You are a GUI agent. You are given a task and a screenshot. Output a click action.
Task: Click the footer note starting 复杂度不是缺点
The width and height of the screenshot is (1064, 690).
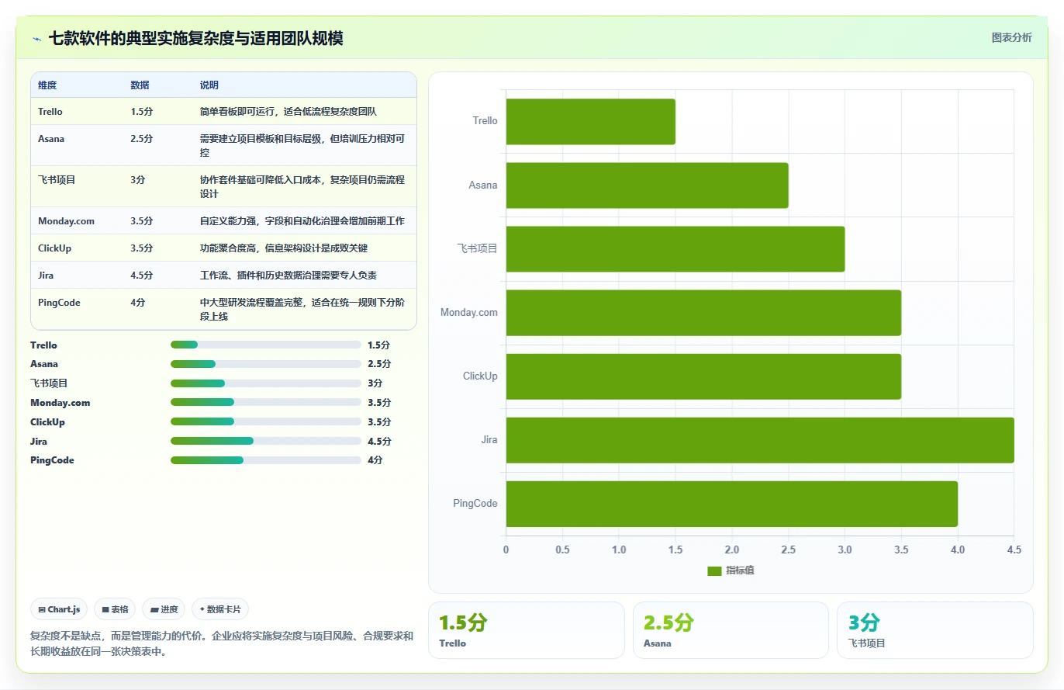coord(222,643)
